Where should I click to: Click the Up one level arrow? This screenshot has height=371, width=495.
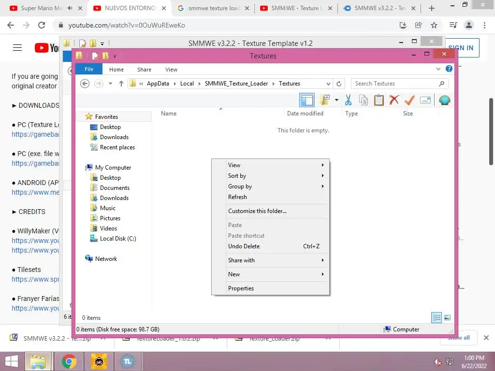(x=121, y=84)
